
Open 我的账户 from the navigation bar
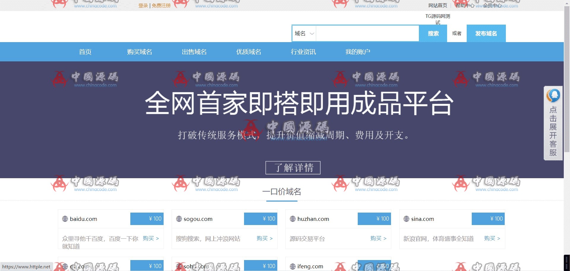point(357,52)
